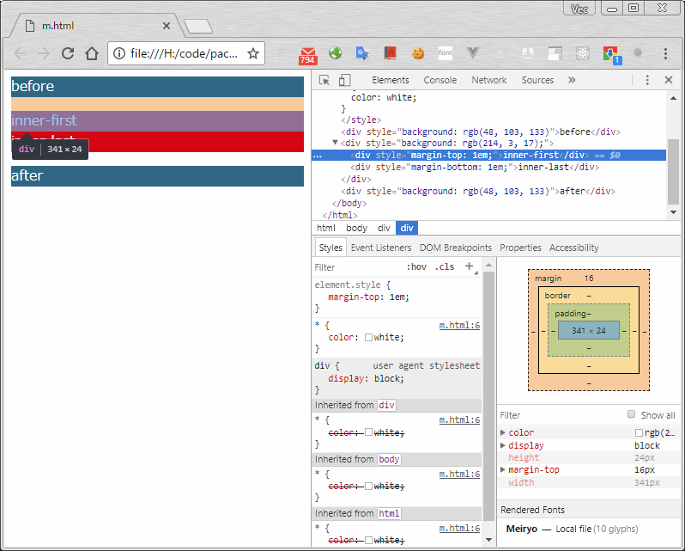685x551 pixels.
Task: Click the color swatch under Inherited from div
Action: 368,432
